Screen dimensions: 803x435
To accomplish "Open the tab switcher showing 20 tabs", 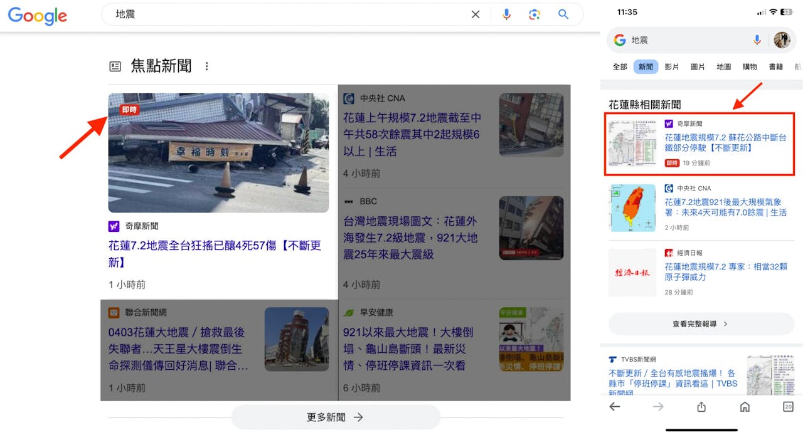I will click(x=788, y=407).
